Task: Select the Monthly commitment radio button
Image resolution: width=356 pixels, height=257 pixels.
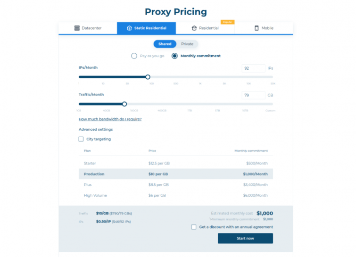Action: (174, 56)
